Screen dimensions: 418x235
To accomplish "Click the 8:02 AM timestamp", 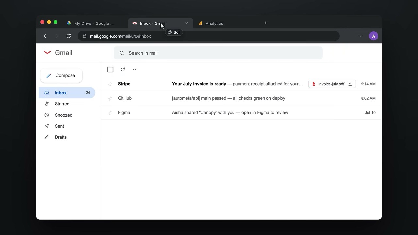I will pyautogui.click(x=368, y=98).
